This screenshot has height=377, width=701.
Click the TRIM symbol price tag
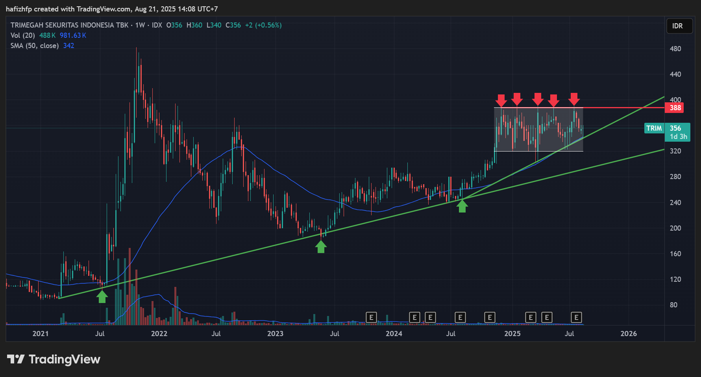[x=654, y=128]
